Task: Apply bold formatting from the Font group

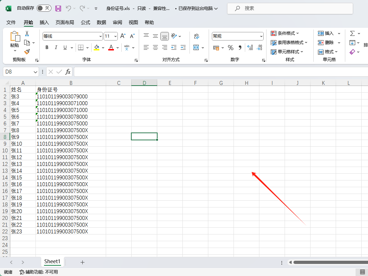Action: pyautogui.click(x=46, y=47)
